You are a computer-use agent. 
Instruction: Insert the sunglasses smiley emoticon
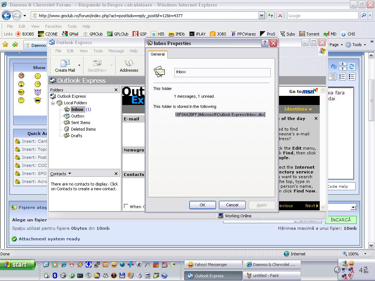coord(21,92)
